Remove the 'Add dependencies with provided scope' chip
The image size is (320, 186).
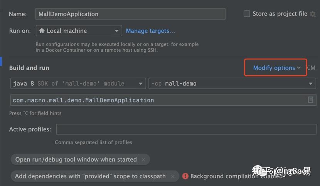[172, 176]
